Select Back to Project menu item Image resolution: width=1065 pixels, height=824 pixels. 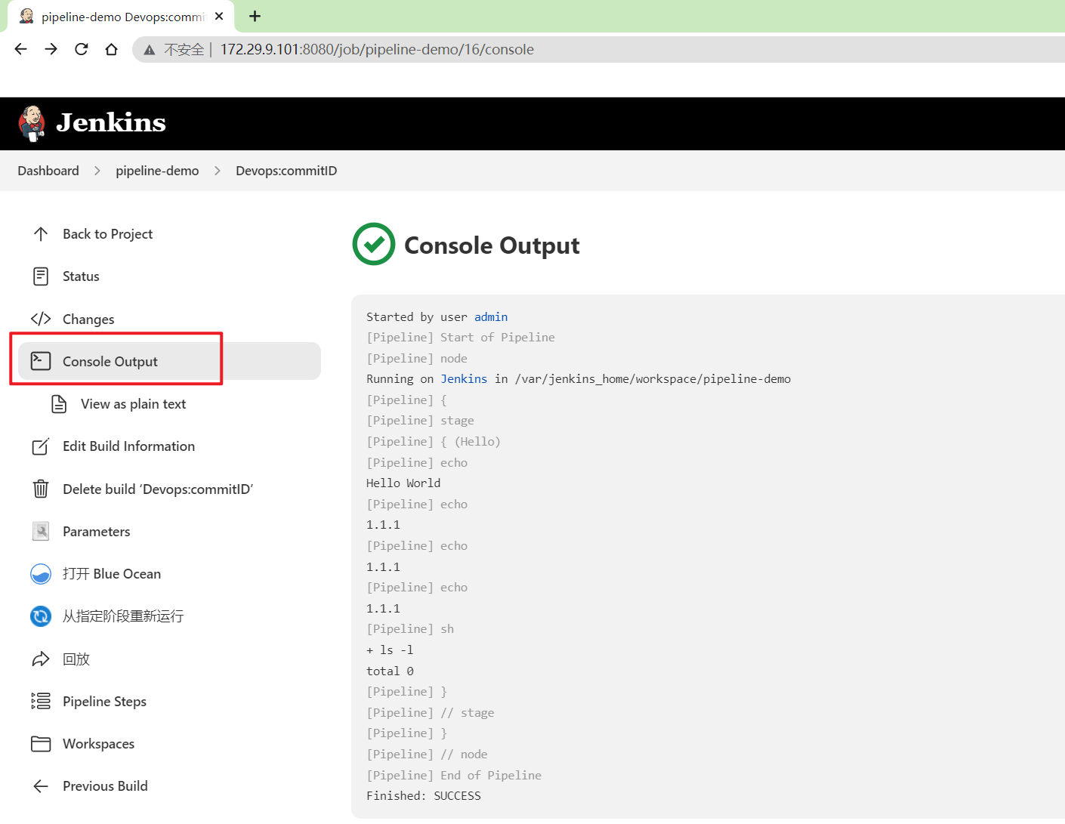[169, 234]
